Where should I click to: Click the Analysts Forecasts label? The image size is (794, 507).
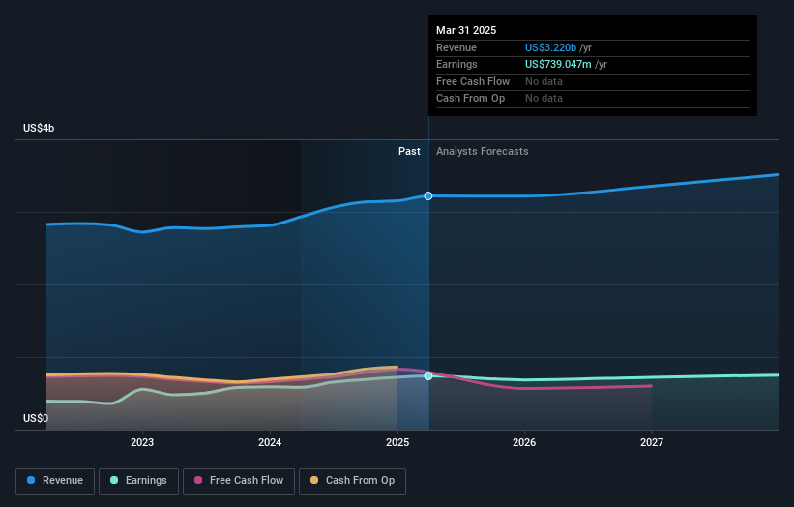(482, 152)
